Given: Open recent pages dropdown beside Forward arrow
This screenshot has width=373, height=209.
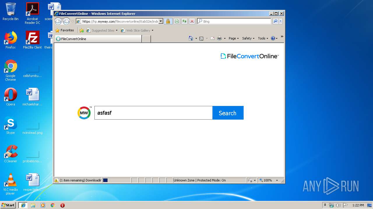Looking at the screenshot, I should (73, 21).
